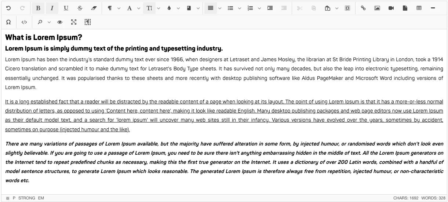Click the font size icon

[x=149, y=8]
